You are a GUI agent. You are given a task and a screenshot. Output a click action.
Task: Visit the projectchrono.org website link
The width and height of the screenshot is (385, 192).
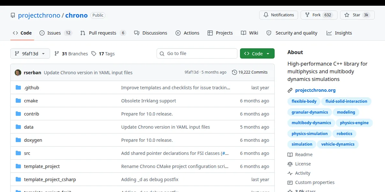tap(315, 90)
